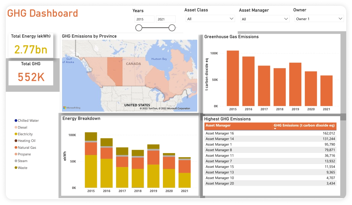Click the Total GHG 552K card
This screenshot has height=205, width=352.
point(31,72)
